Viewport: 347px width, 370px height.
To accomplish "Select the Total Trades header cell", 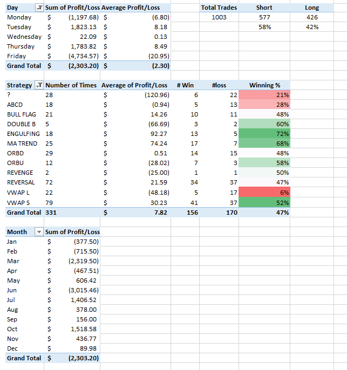I will pyautogui.click(x=219, y=8).
